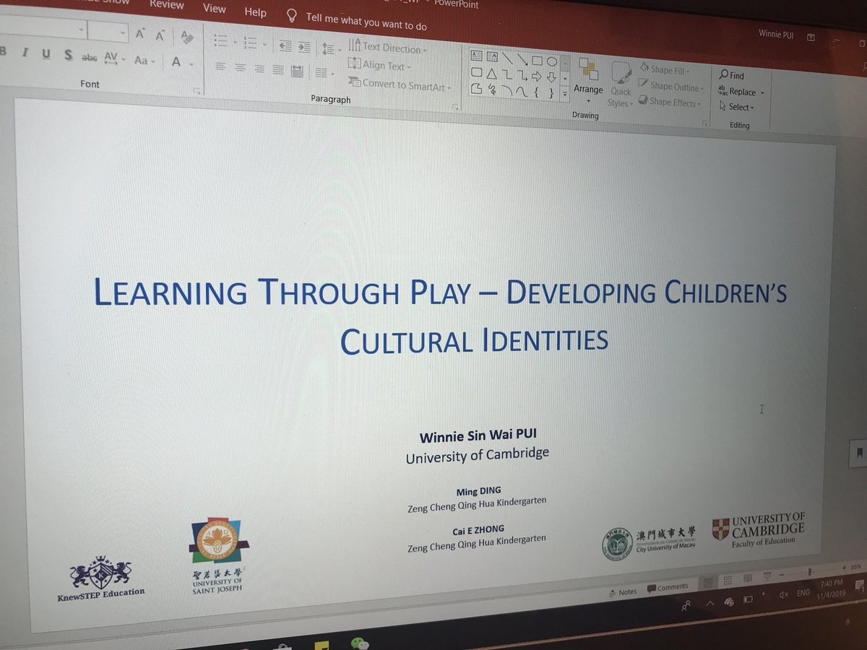The image size is (867, 650).
Task: Center the text alignment
Action: click(240, 68)
